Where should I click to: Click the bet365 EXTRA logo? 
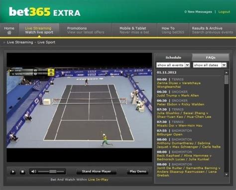[45, 12]
